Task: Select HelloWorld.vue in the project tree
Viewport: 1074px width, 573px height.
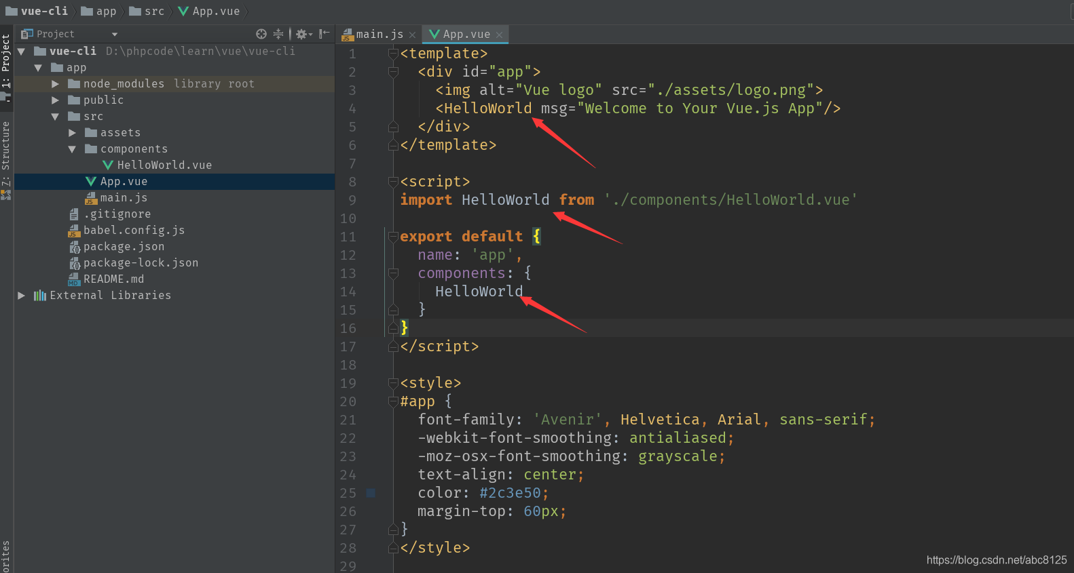Action: click(164, 165)
